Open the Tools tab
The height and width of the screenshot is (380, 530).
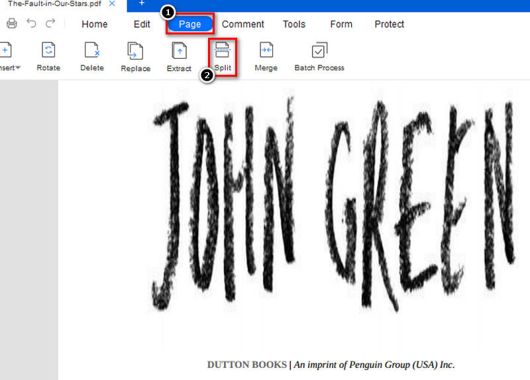[x=294, y=24]
